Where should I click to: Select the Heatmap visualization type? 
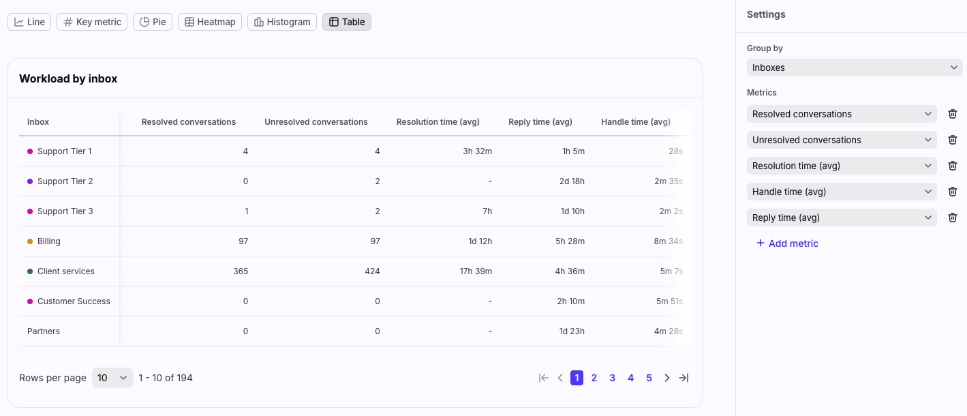tap(210, 22)
